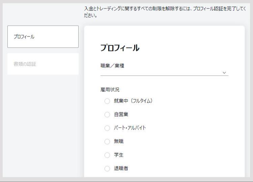The width and height of the screenshot is (253, 182).
Task: Open the 書類の認証 sidebar tab
Action: tap(43, 64)
